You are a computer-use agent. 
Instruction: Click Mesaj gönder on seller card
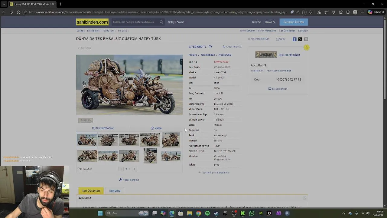click(x=278, y=89)
